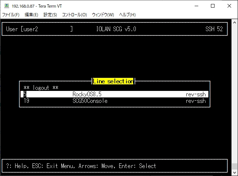238x176 pixels.
Task: Open the ファイル(F) menu
Action: (x=11, y=15)
